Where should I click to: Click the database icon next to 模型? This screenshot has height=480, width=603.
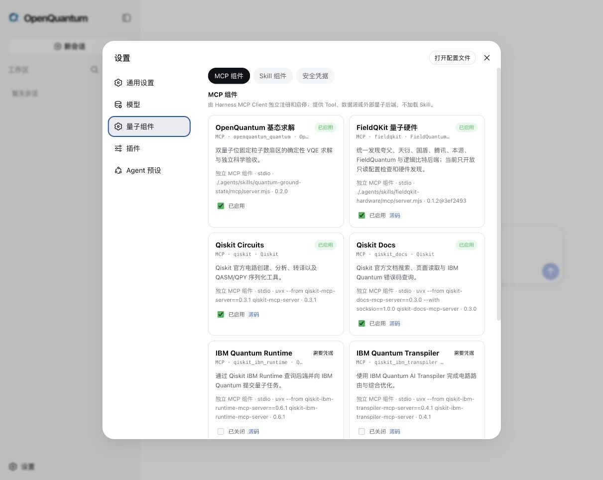coord(118,105)
